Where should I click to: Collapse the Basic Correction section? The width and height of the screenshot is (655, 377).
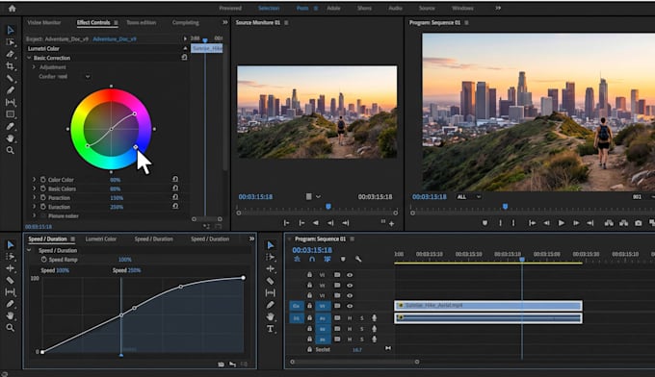pyautogui.click(x=29, y=58)
